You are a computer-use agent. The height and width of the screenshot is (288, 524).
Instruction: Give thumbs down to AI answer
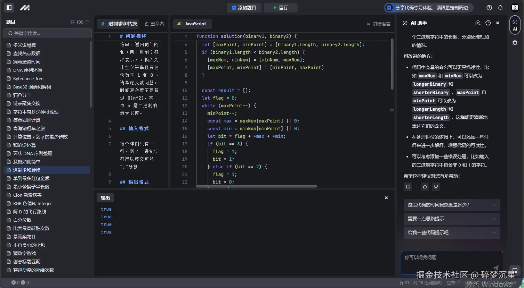point(436,187)
